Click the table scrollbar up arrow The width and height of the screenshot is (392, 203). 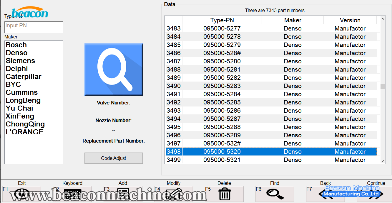click(x=383, y=19)
